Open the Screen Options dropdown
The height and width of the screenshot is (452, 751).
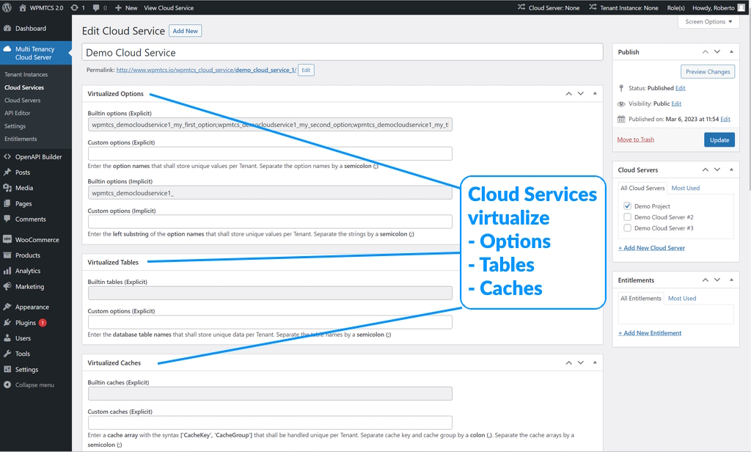tap(708, 21)
